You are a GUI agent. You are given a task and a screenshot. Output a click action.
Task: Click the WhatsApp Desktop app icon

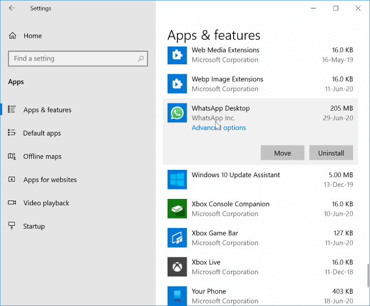pos(177,113)
